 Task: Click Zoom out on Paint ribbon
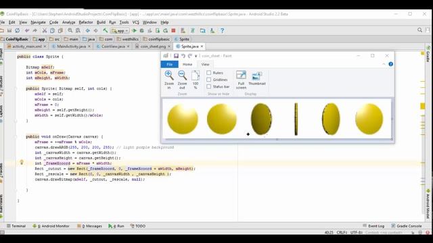coord(182,80)
